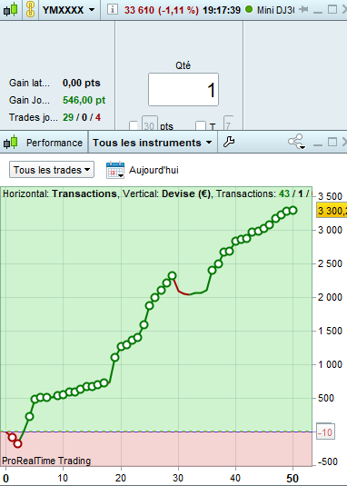347x486 pixels.
Task: Click the 3 300 yellow price label
Action: tap(332, 211)
